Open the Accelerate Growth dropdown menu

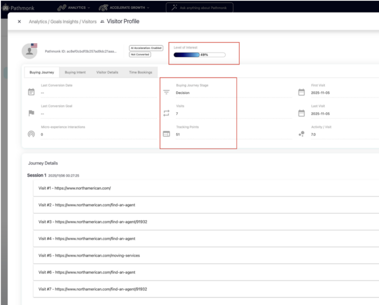[124, 7]
